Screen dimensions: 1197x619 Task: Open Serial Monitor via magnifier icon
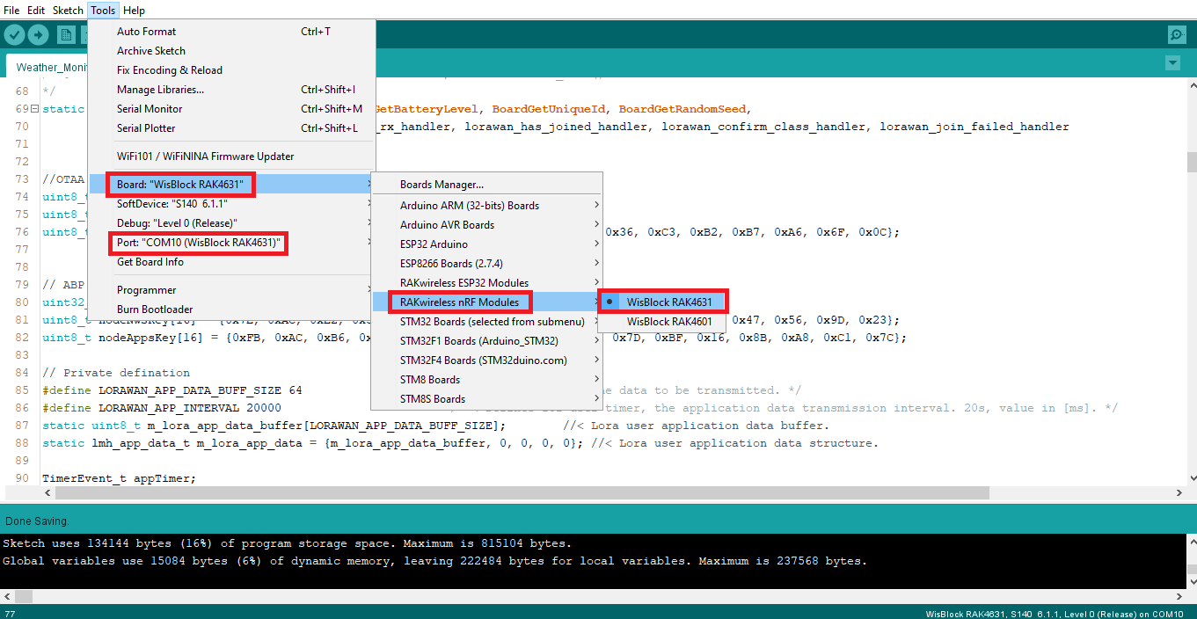[x=1177, y=34]
